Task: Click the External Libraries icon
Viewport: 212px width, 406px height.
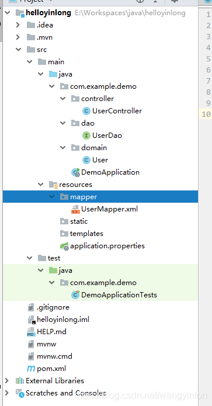Action: click(x=20, y=381)
